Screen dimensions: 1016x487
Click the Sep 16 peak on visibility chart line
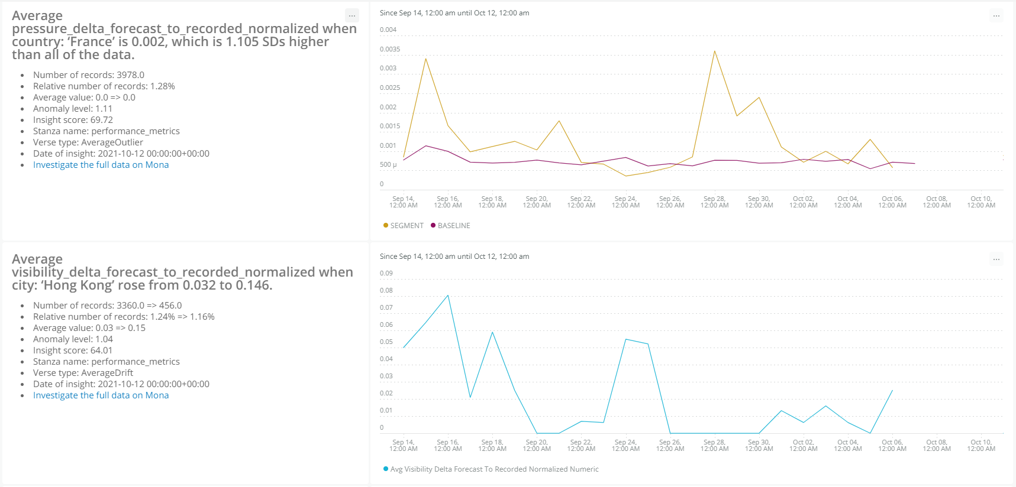click(x=448, y=295)
